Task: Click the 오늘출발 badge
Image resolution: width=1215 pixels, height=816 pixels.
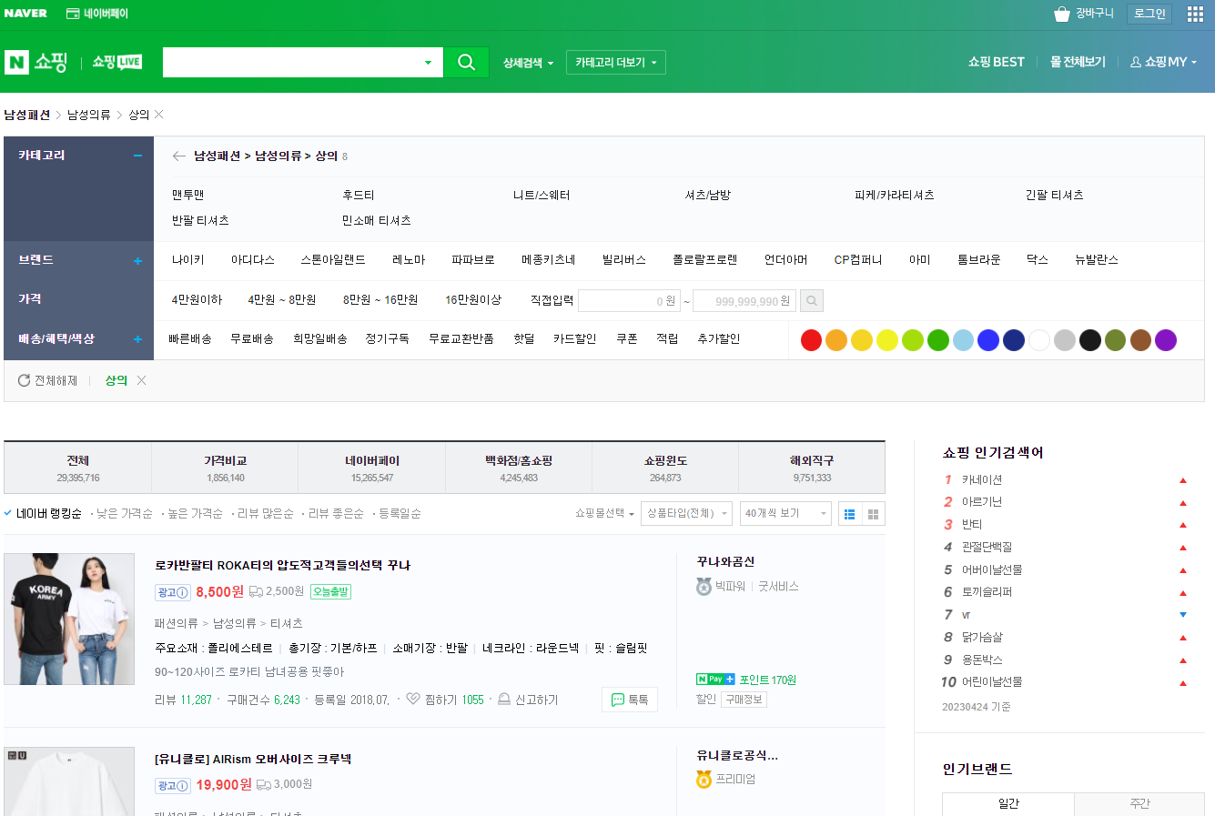Action: pyautogui.click(x=330, y=591)
